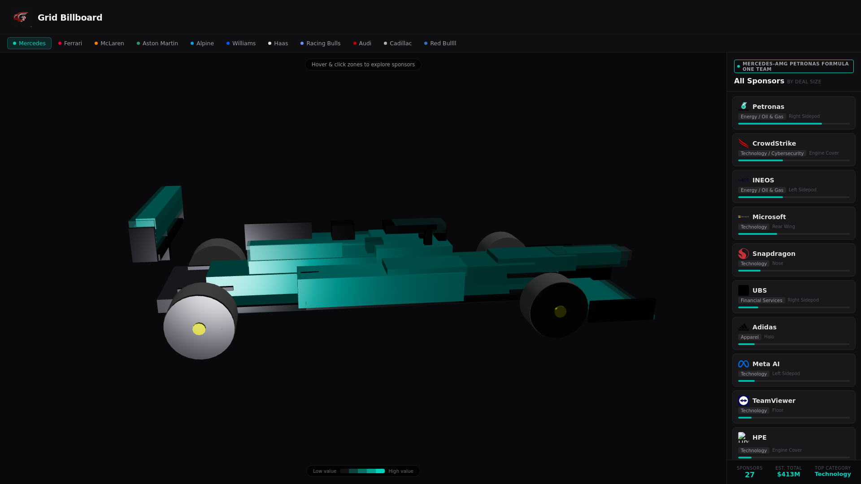Screen dimensions: 861x484
Task: Click the top category 'Technology' value
Action: coord(833,474)
